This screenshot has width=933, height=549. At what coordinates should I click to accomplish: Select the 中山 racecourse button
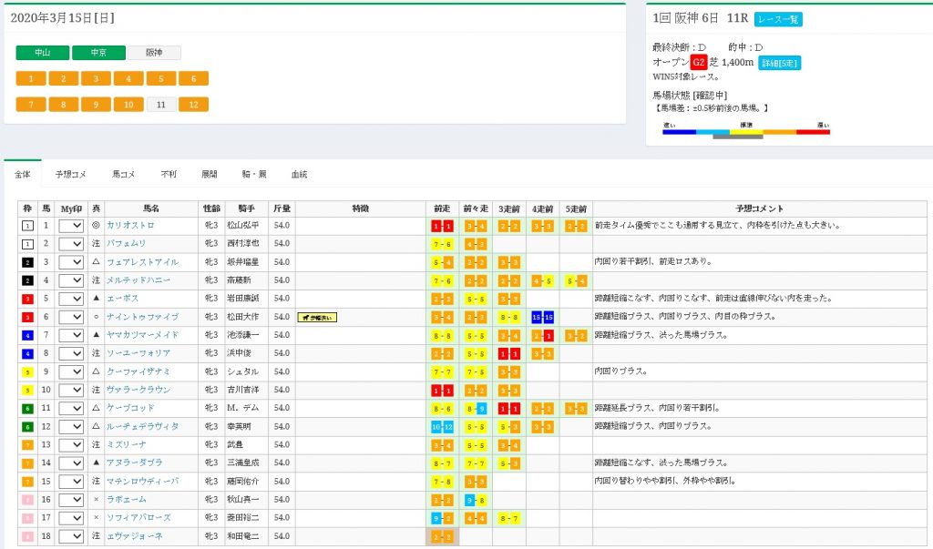coord(42,52)
